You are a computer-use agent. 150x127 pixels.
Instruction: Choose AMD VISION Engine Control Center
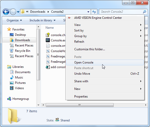(x=98, y=18)
